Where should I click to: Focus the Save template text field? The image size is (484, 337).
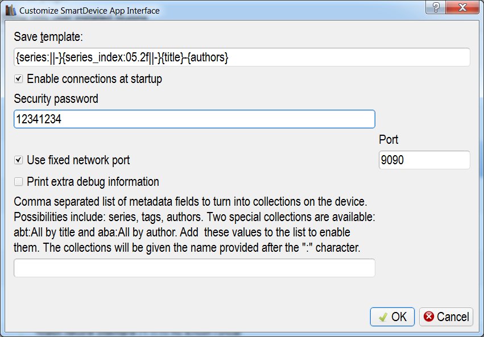[242, 57]
